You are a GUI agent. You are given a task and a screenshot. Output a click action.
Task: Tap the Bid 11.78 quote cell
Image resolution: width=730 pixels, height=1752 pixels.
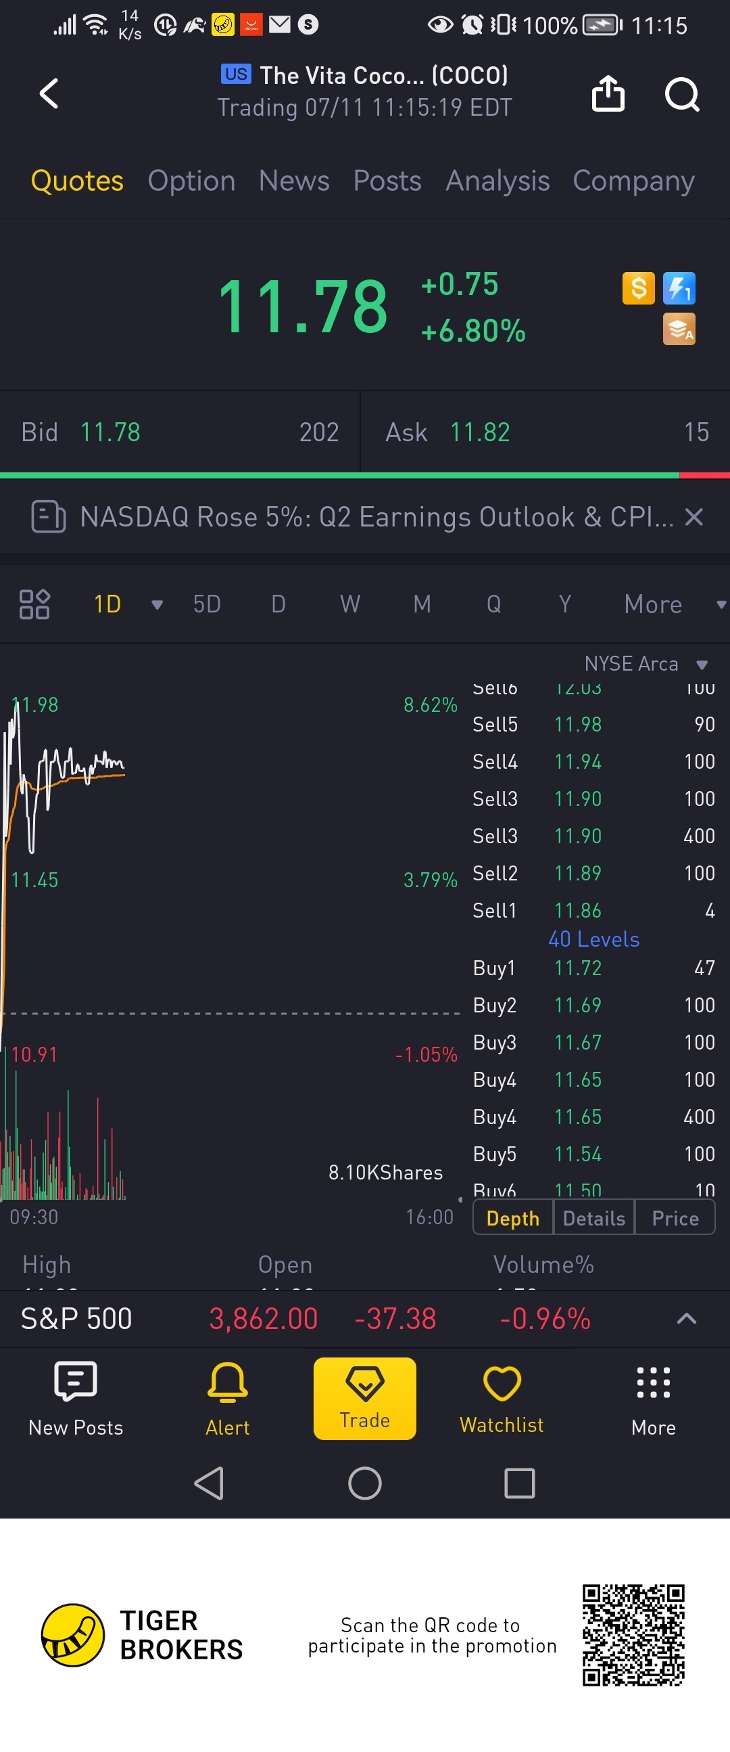coord(179,432)
